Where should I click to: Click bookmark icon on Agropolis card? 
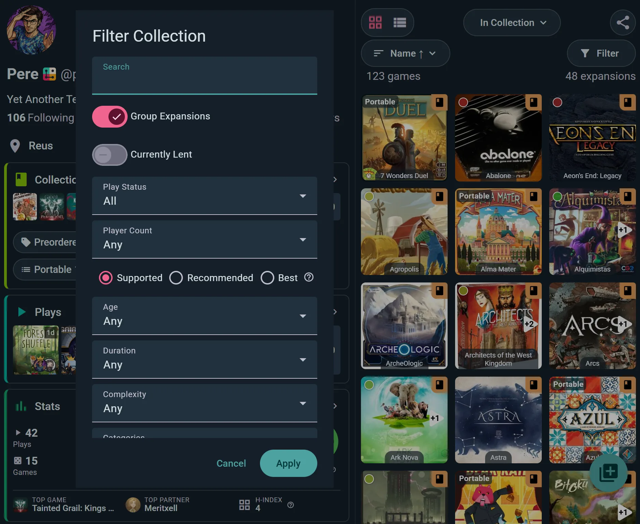439,196
